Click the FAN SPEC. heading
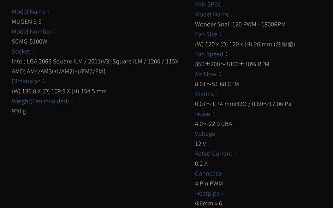 click(x=209, y=5)
